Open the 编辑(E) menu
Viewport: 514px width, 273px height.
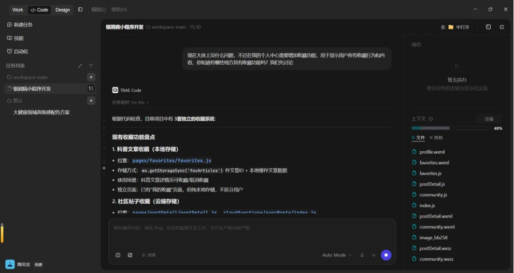click(98, 9)
